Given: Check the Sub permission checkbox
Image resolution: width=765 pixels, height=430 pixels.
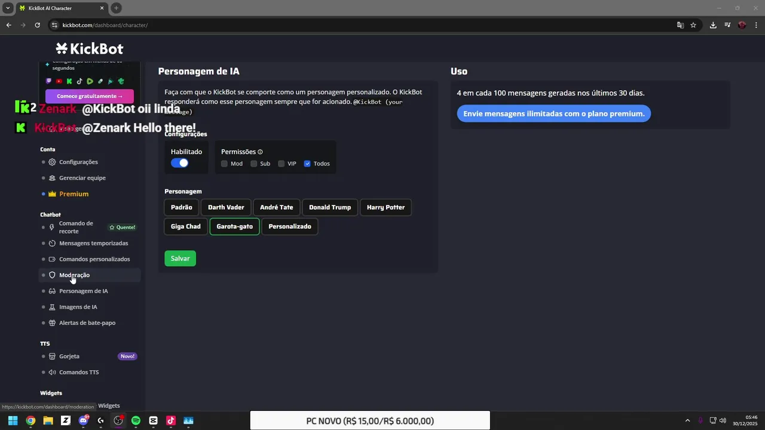Looking at the screenshot, I should [254, 164].
